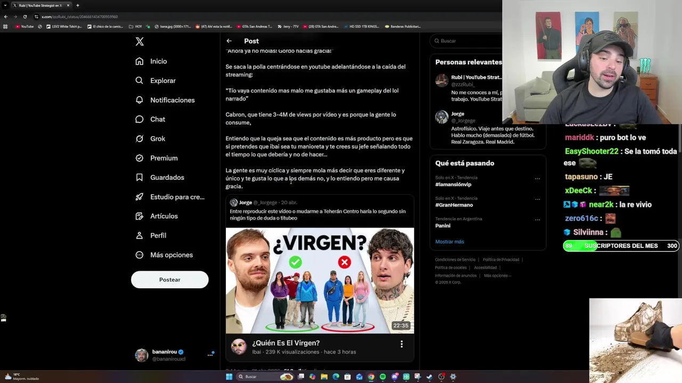Open File Explorer from the taskbar
The width and height of the screenshot is (682, 383).
[x=324, y=377]
